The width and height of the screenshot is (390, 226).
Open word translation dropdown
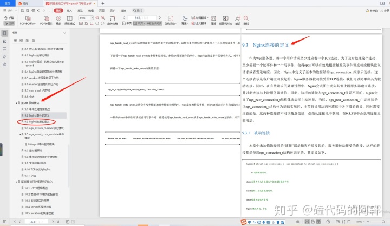(200, 18)
